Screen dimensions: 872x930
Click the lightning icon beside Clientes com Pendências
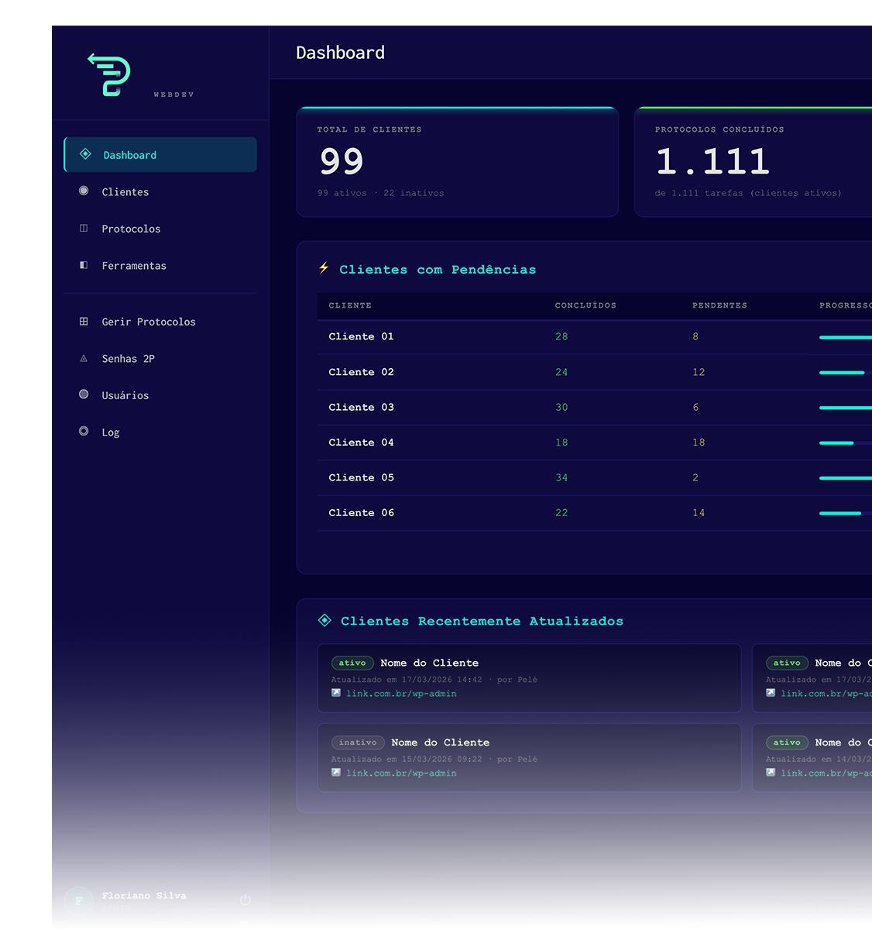324,268
